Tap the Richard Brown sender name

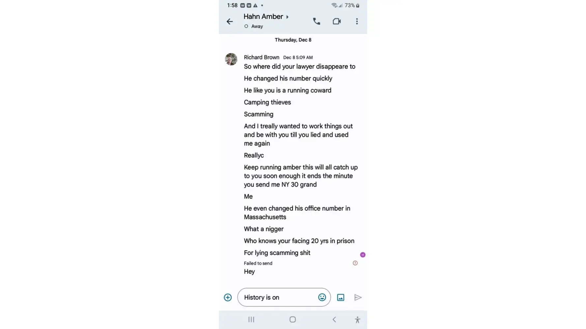tap(261, 57)
